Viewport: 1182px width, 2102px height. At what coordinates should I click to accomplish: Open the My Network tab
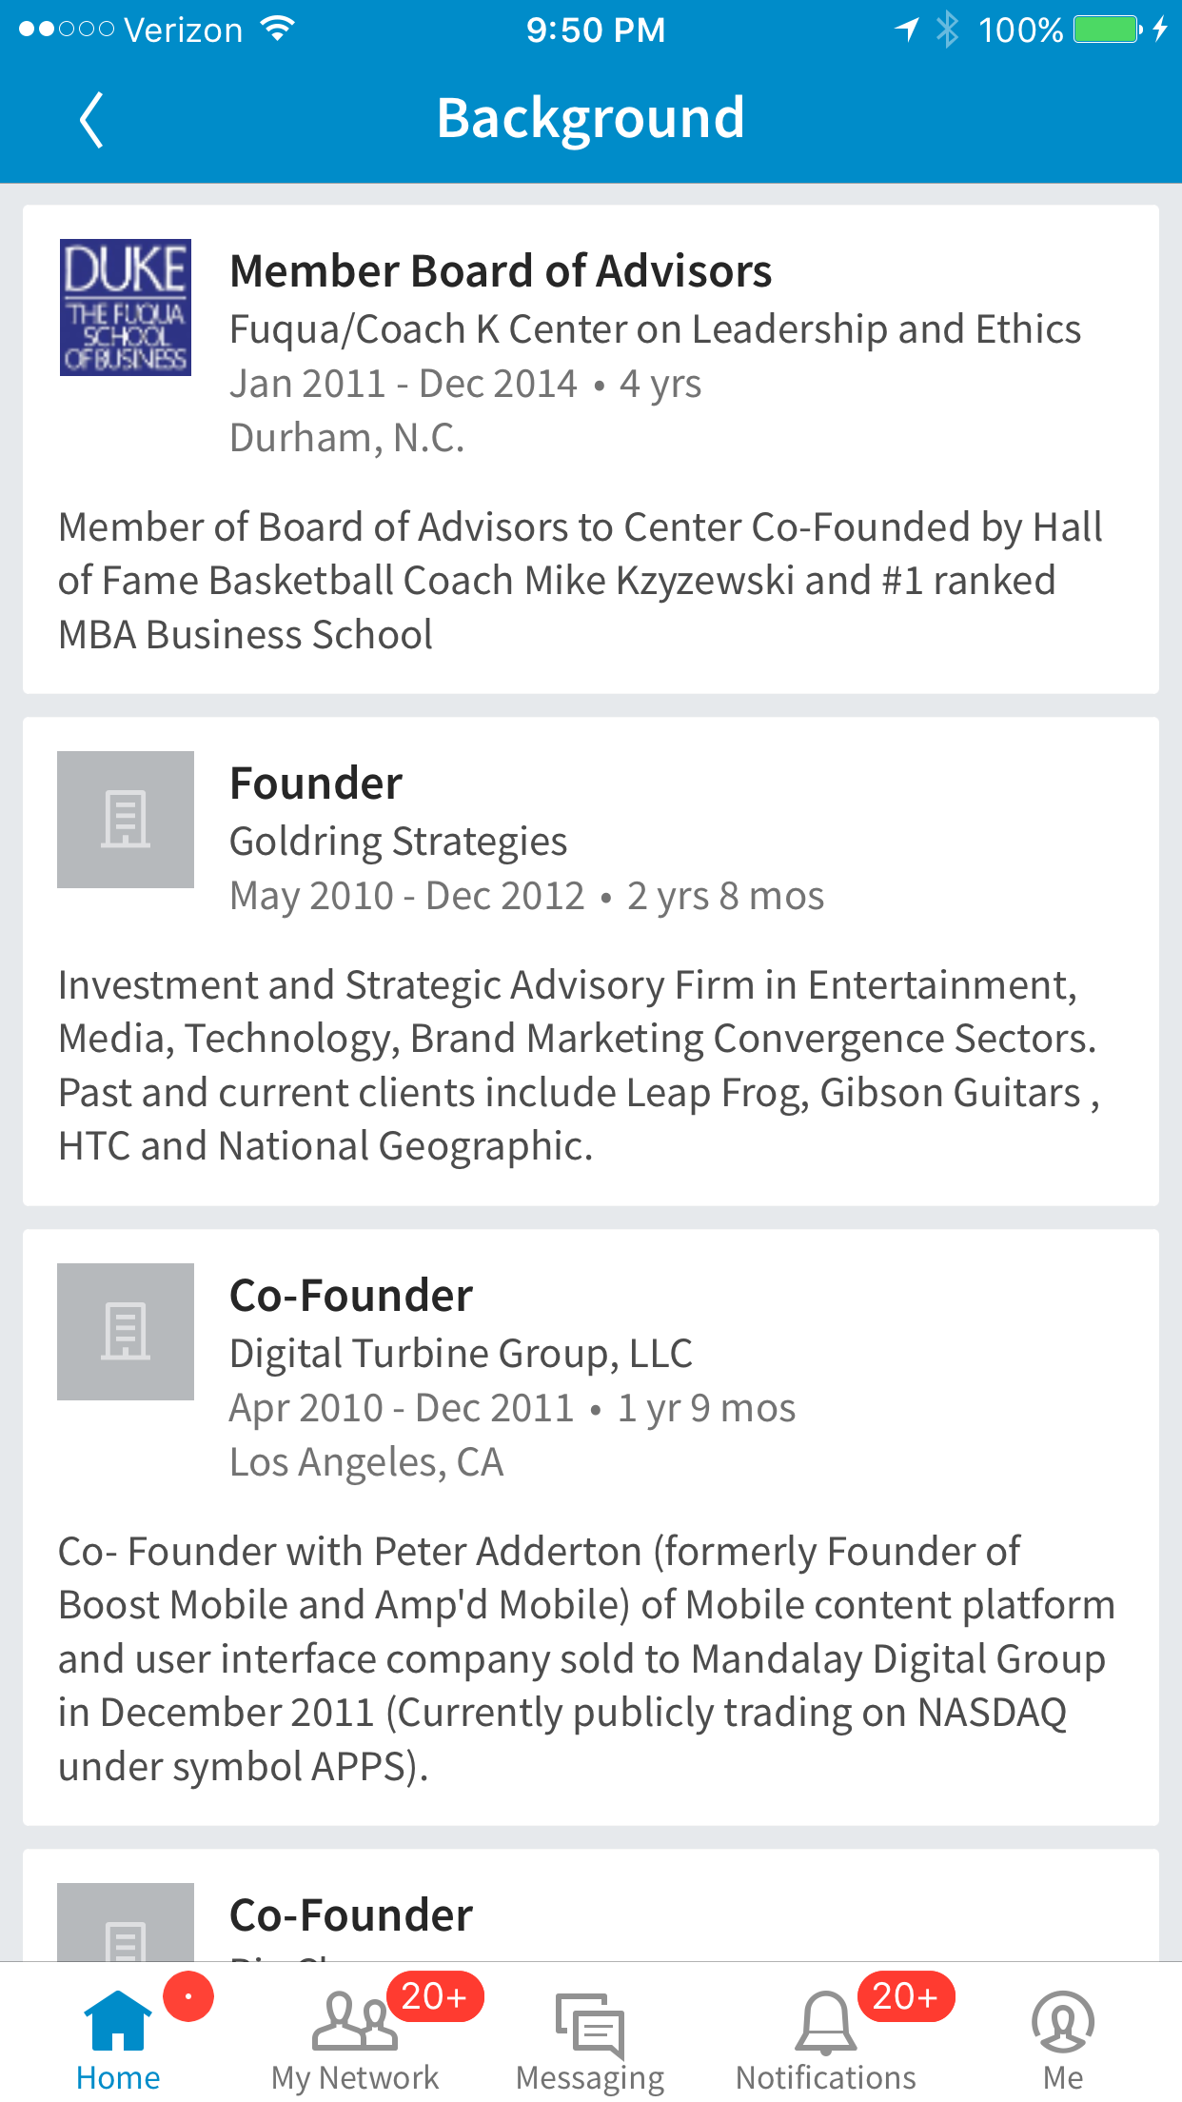[x=355, y=2039]
